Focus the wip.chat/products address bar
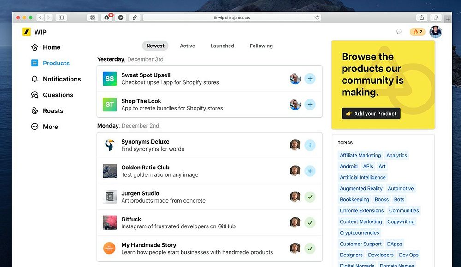The width and height of the screenshot is (461, 267). [232, 17]
